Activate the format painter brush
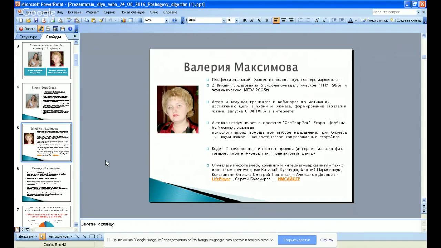Screen dimensions: 441x248 [x=101, y=20]
